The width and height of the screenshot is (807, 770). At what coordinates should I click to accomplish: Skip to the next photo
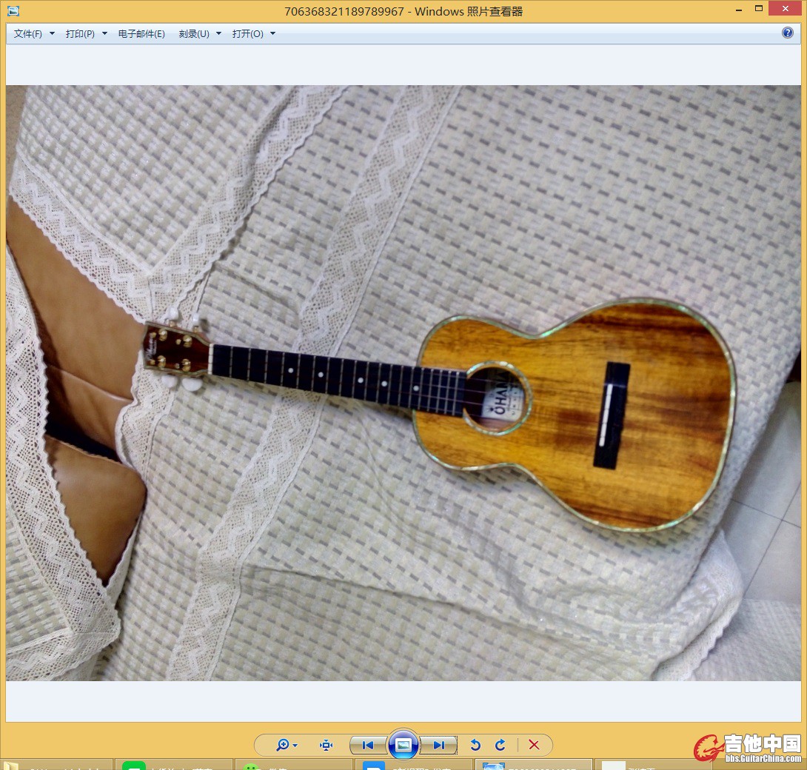point(439,745)
